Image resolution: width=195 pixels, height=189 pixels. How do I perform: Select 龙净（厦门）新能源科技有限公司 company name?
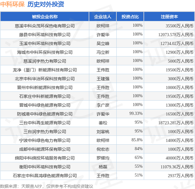[x=45, y=70]
